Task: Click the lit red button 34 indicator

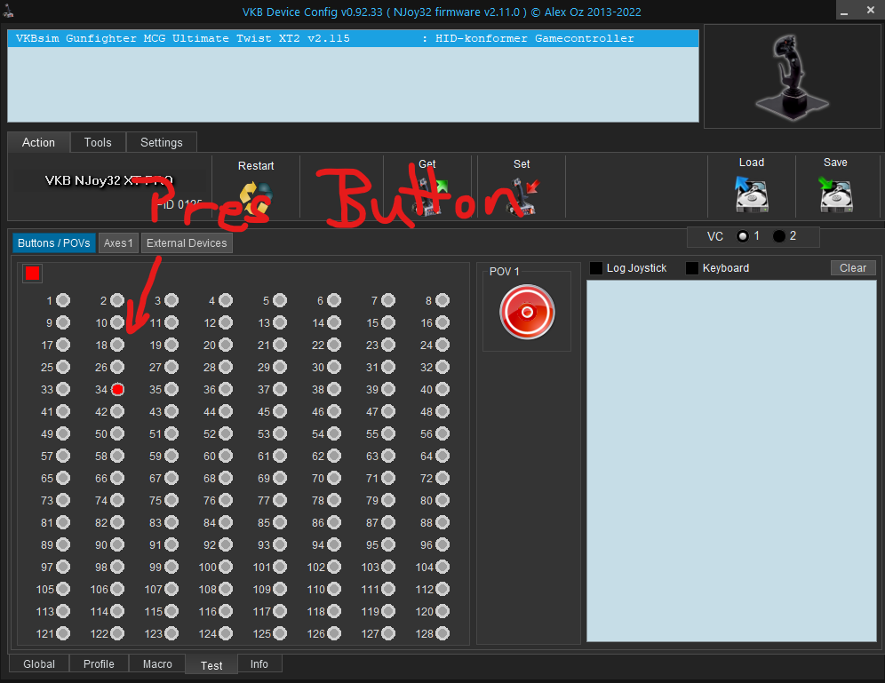Action: [117, 389]
